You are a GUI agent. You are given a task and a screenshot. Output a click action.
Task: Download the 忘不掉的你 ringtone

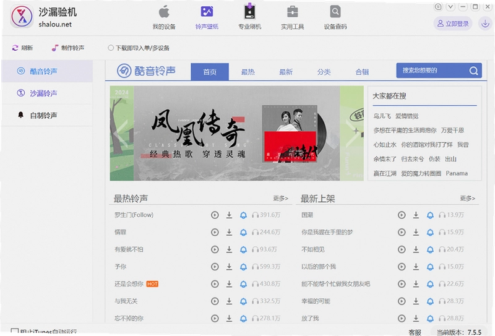[x=229, y=318]
